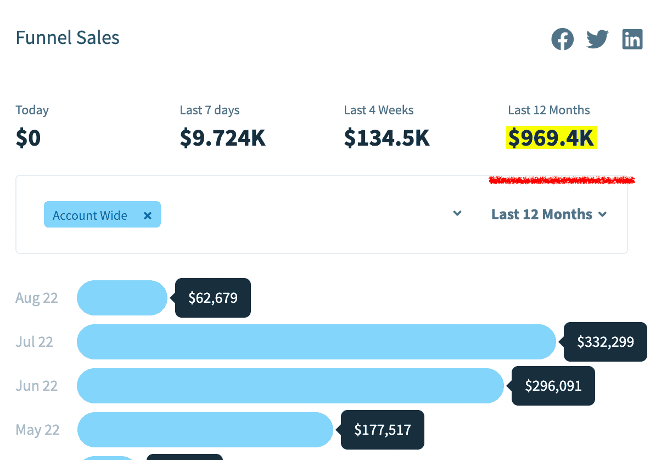Click the Aug 22 sales bar
Image resolution: width=650 pixels, height=460 pixels.
point(122,298)
